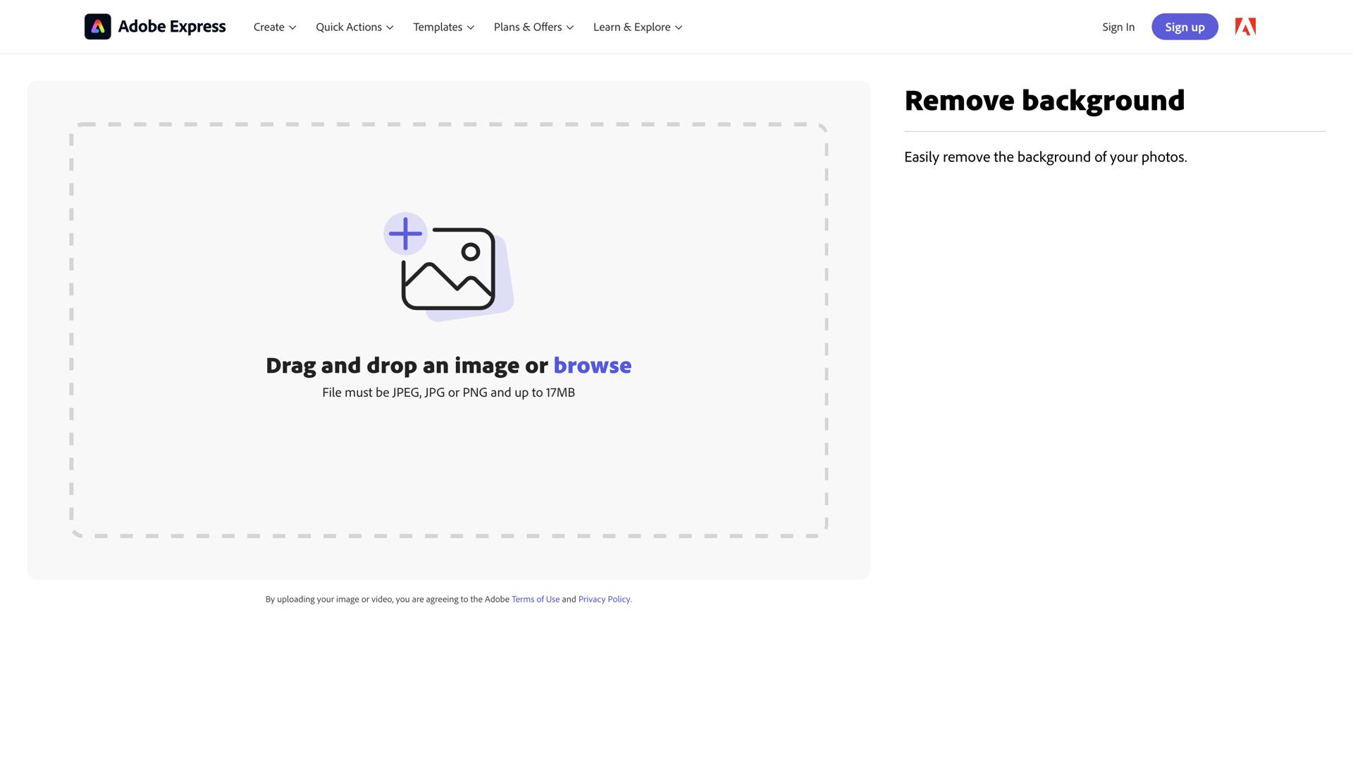The width and height of the screenshot is (1353, 761).
Task: Click the browse link to upload an image
Action: (x=593, y=365)
